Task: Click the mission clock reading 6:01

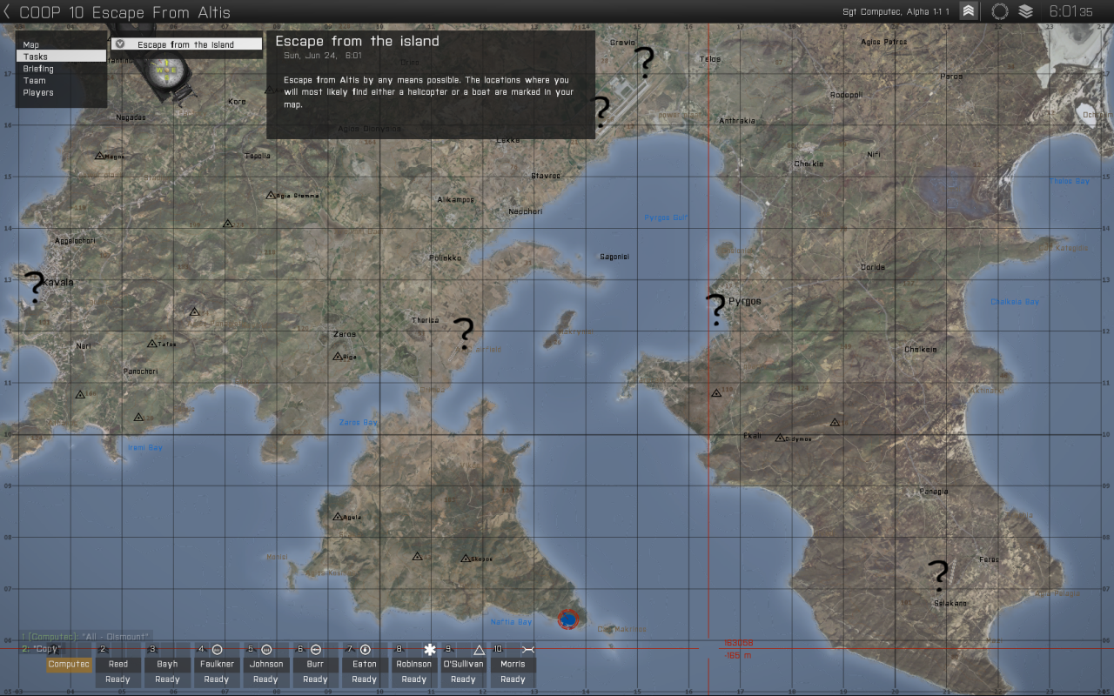Action: pos(1071,11)
